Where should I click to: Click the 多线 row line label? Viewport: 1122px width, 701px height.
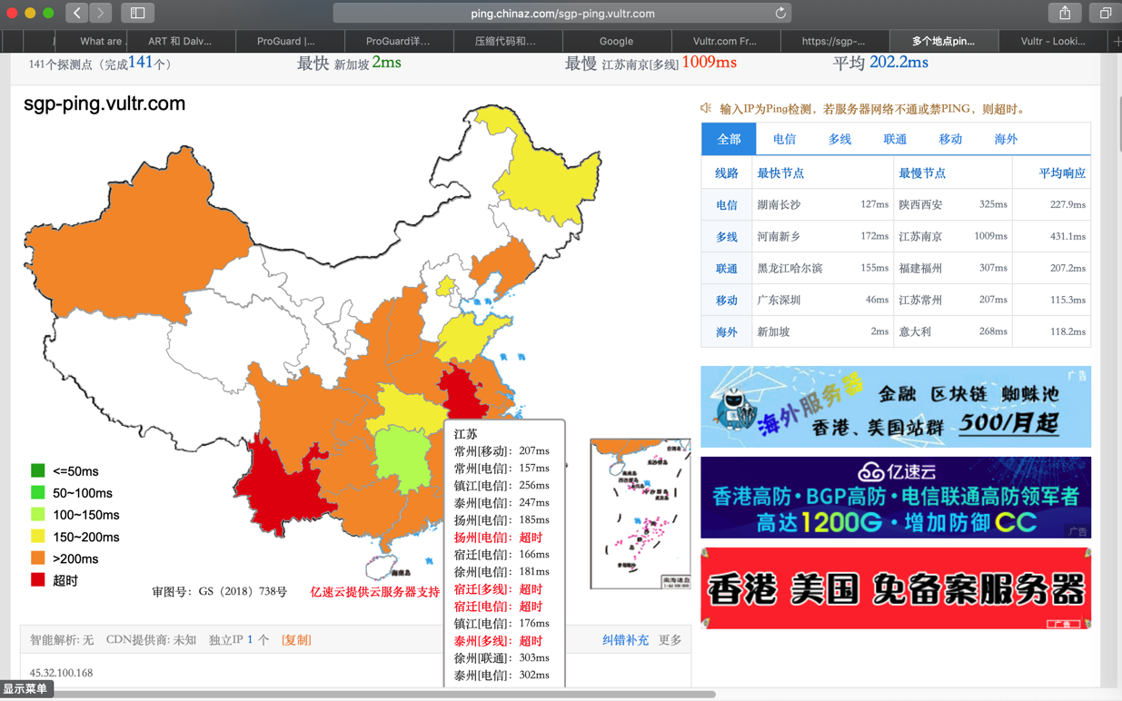pos(726,236)
